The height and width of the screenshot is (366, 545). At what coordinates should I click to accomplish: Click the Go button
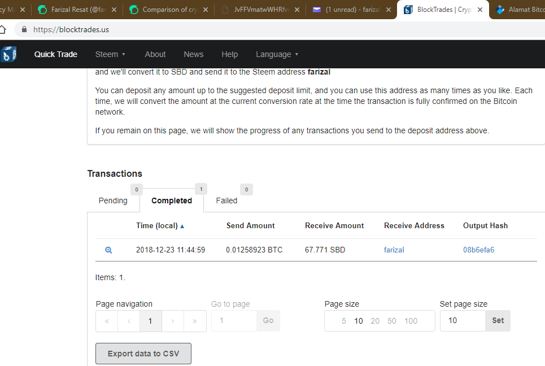click(x=268, y=320)
